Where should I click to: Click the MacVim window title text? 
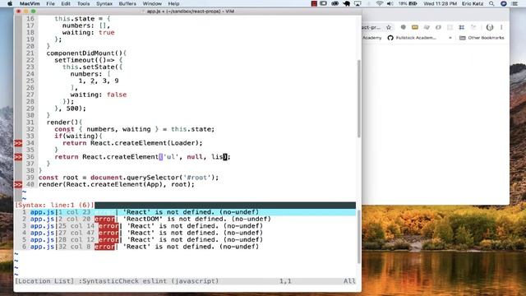tap(190, 11)
